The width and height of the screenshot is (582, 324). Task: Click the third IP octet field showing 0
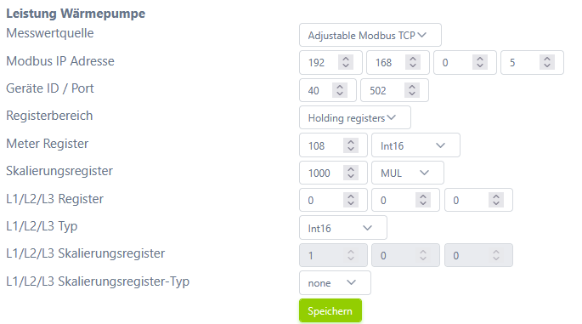point(465,62)
